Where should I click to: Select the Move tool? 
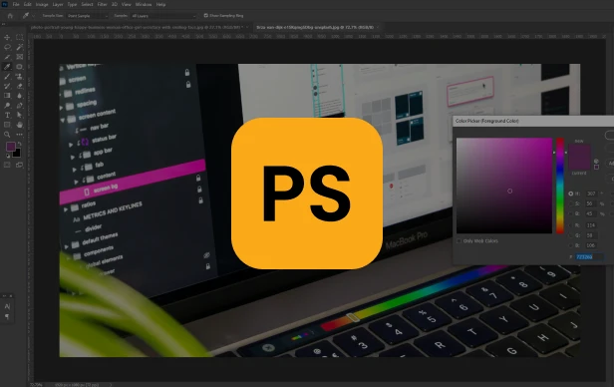point(7,37)
